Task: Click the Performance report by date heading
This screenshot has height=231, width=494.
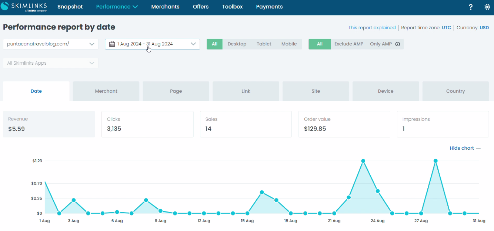Action: (x=59, y=27)
